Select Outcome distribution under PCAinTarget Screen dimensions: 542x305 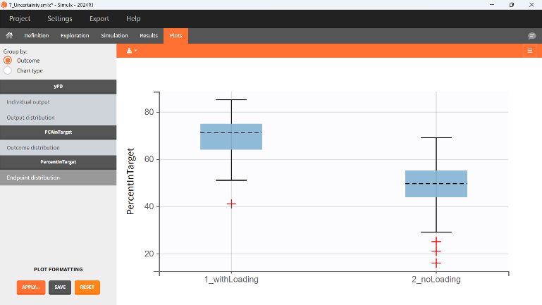[33, 148]
